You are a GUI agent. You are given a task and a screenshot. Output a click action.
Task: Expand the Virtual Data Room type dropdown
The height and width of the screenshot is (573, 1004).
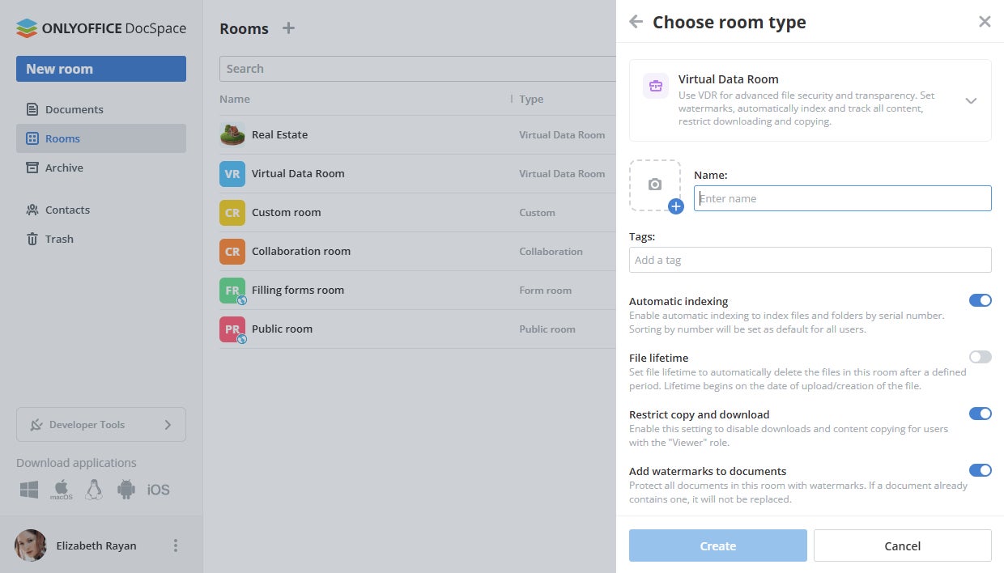pos(971,100)
